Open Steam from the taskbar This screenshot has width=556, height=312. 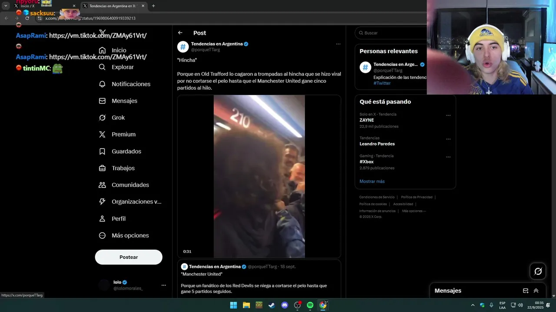271,305
